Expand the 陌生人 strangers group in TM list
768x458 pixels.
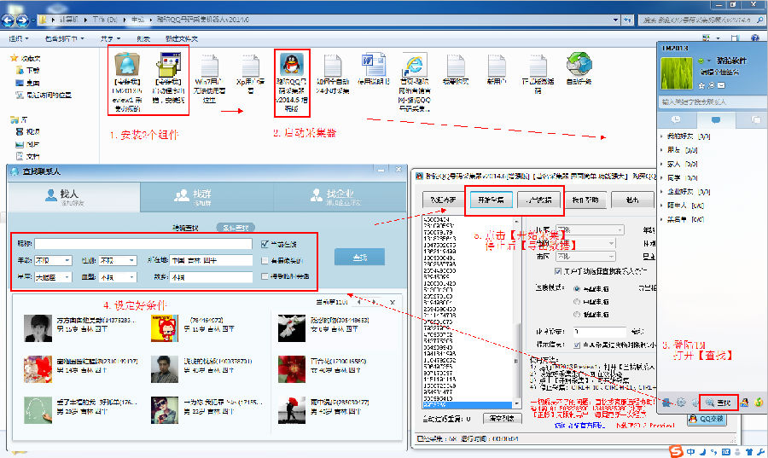tap(661, 206)
